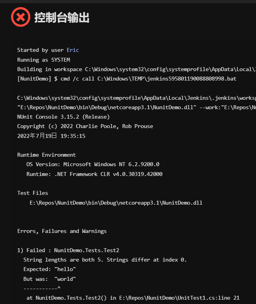The image size is (256, 304).
Task: Click the 'NUnit Console 3.15.2 (Release)' line
Action: [63, 117]
